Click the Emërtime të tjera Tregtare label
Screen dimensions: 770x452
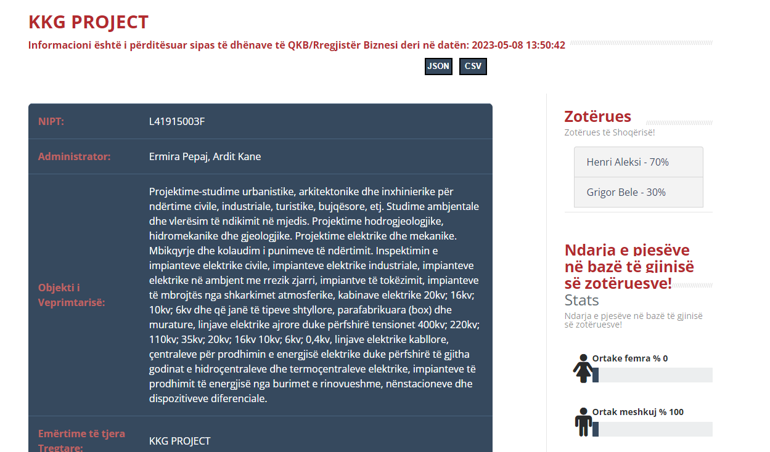point(81,440)
